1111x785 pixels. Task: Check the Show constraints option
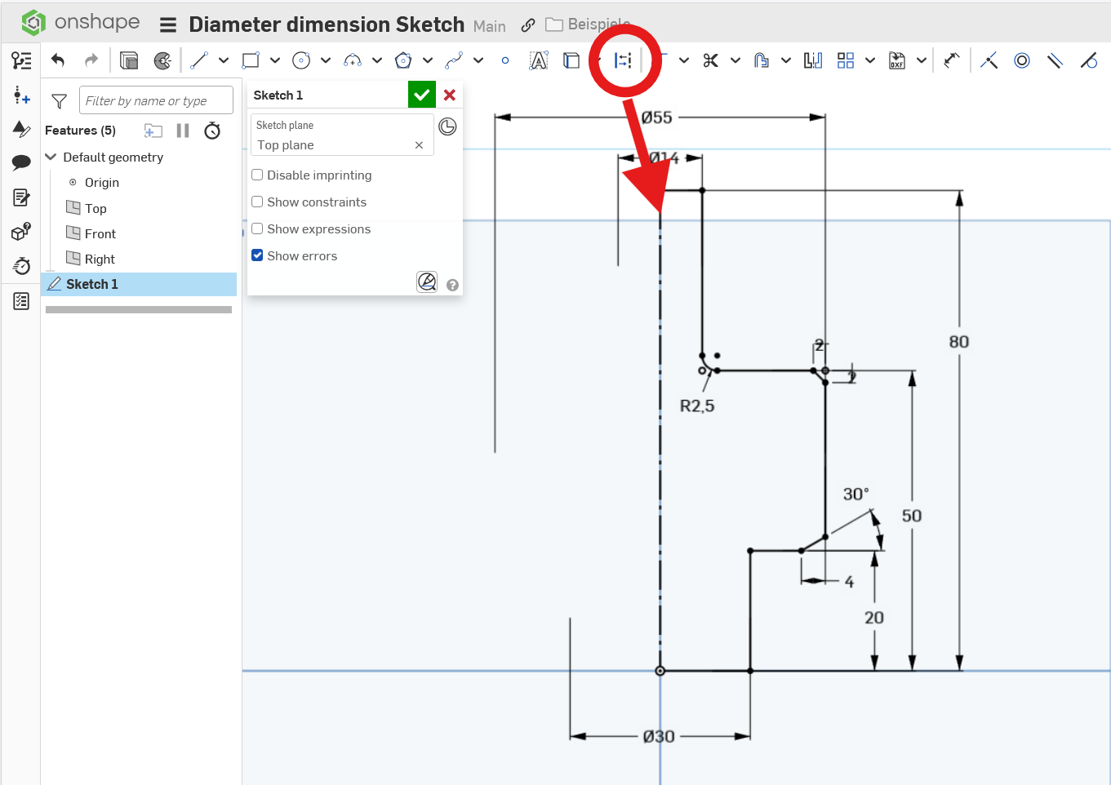click(x=257, y=202)
